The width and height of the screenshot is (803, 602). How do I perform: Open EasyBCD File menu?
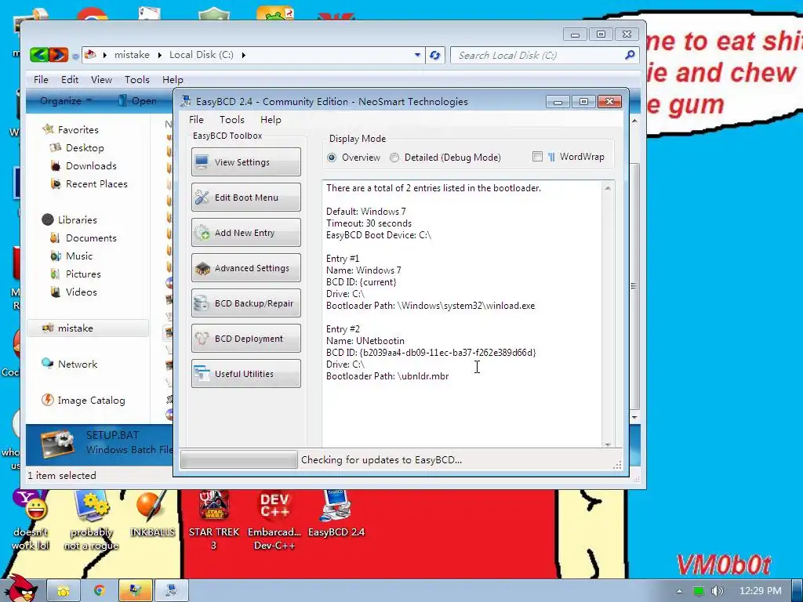(x=196, y=119)
